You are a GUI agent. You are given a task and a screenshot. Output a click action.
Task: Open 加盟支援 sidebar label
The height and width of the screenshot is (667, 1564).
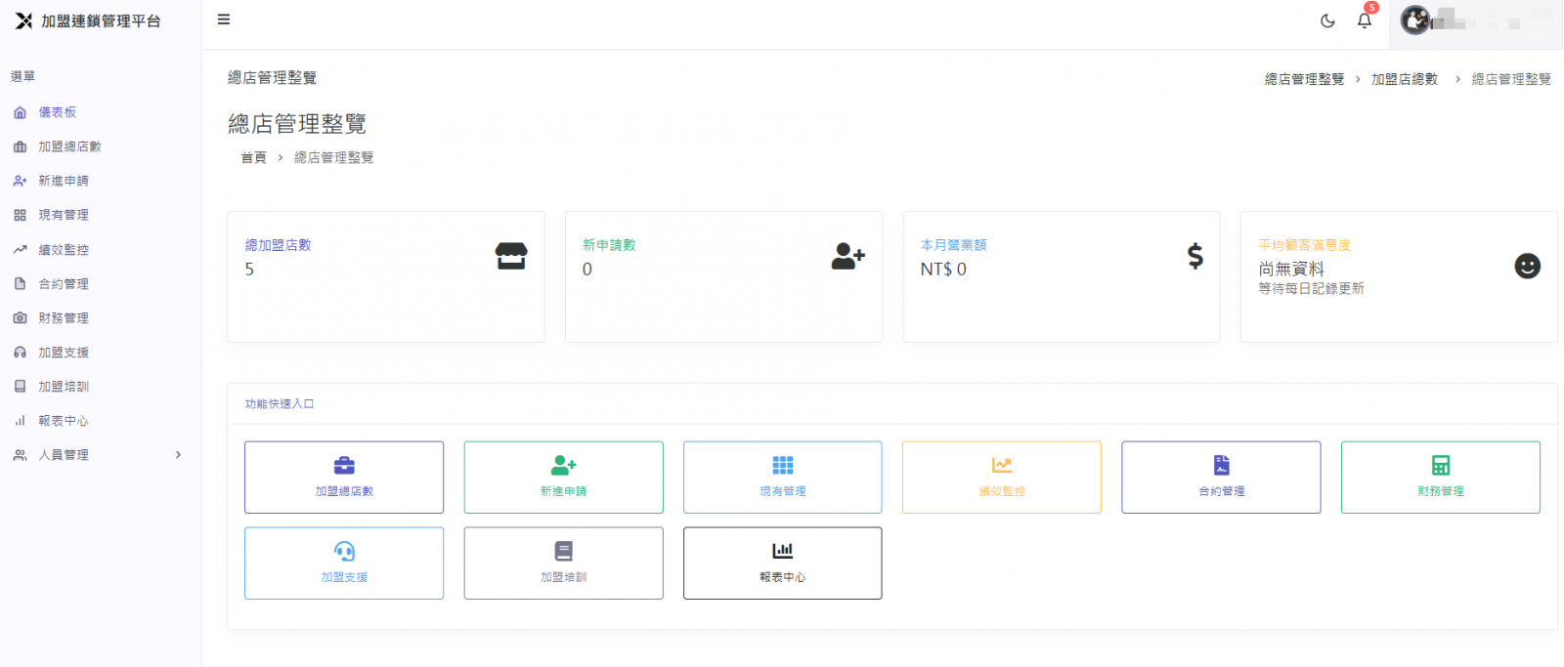64,353
